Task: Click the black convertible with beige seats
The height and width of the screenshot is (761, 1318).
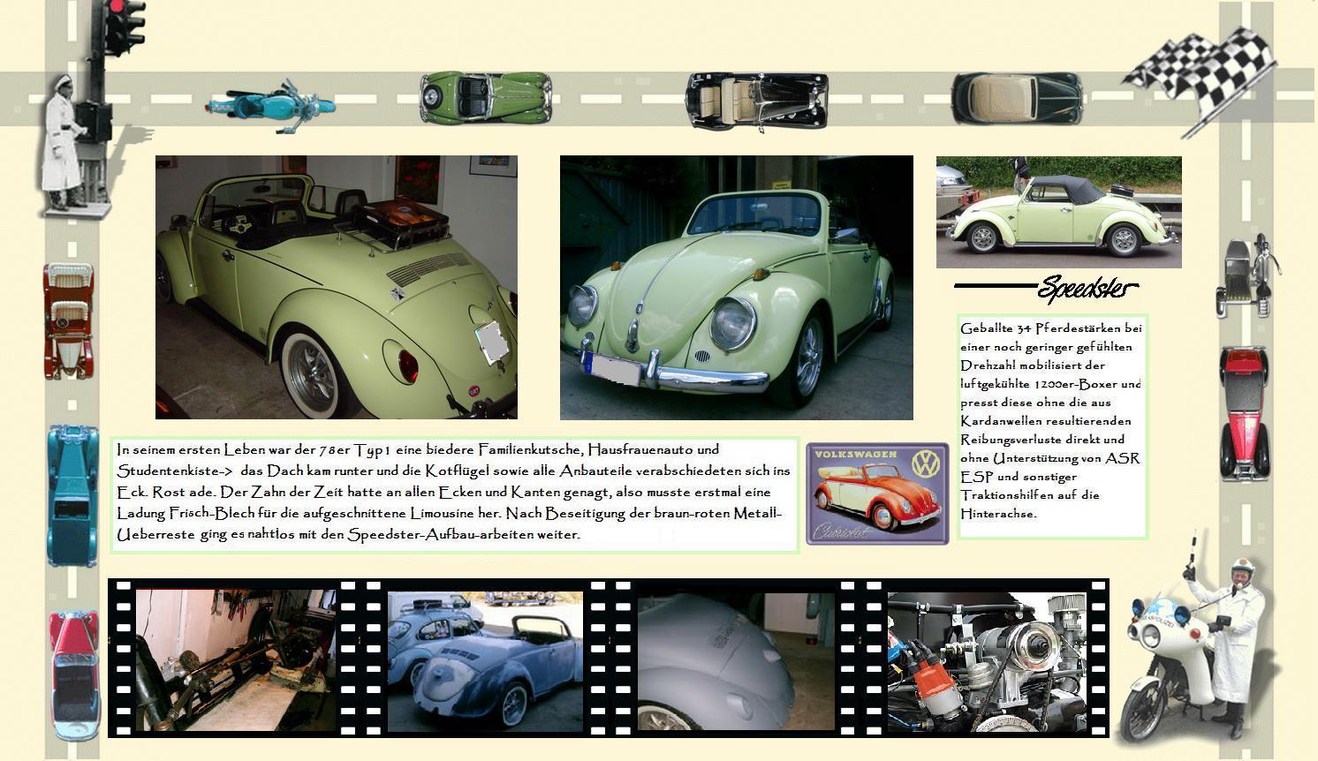Action: pyautogui.click(x=756, y=101)
